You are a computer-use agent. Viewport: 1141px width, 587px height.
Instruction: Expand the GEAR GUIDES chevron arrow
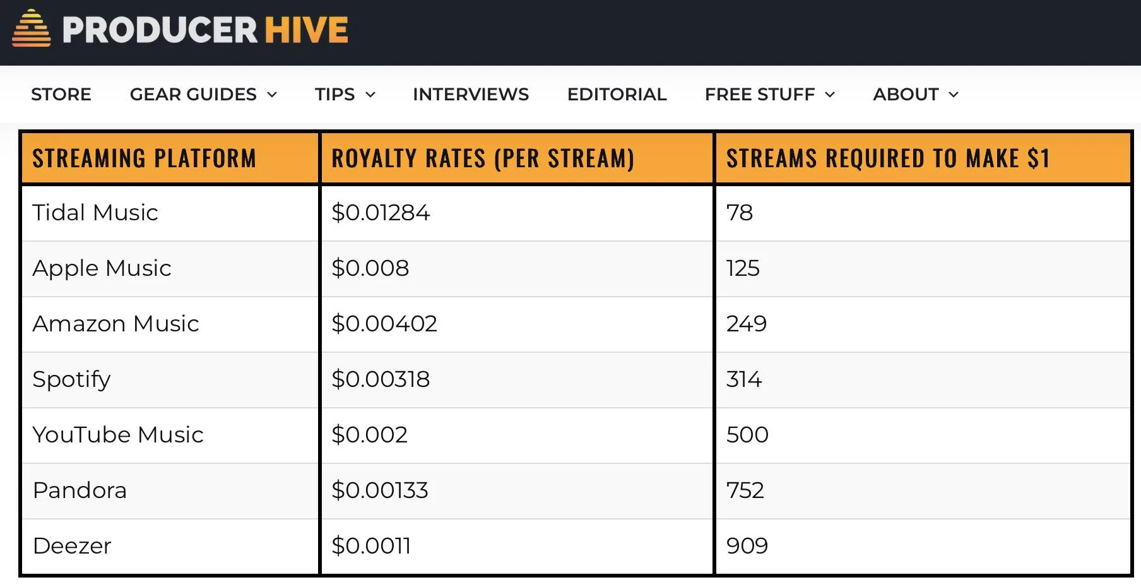click(x=272, y=95)
